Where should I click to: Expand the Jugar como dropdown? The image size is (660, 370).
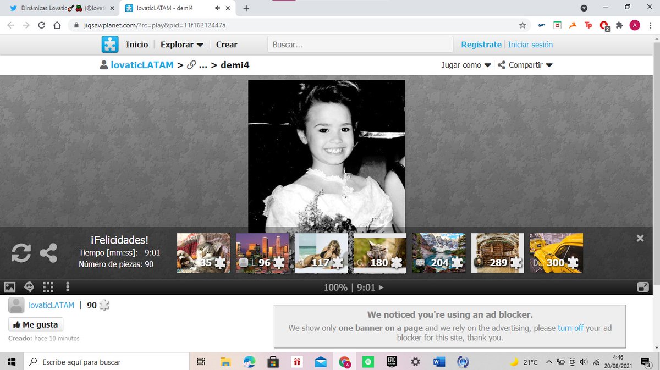pyautogui.click(x=465, y=65)
